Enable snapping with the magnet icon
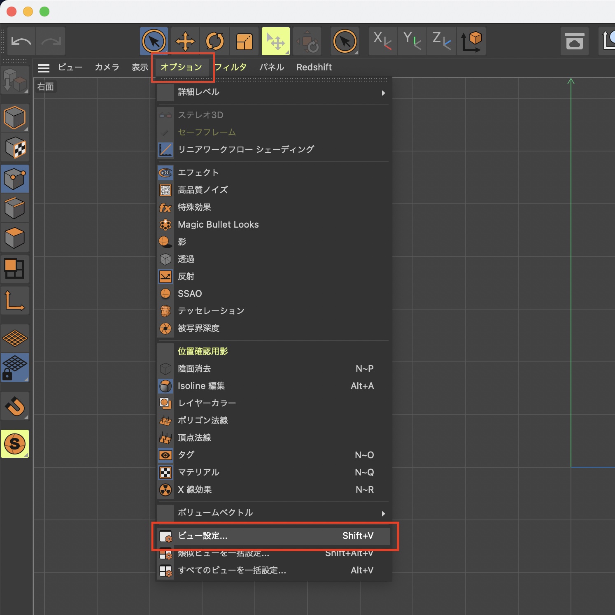Screen dimensions: 615x615 15,406
